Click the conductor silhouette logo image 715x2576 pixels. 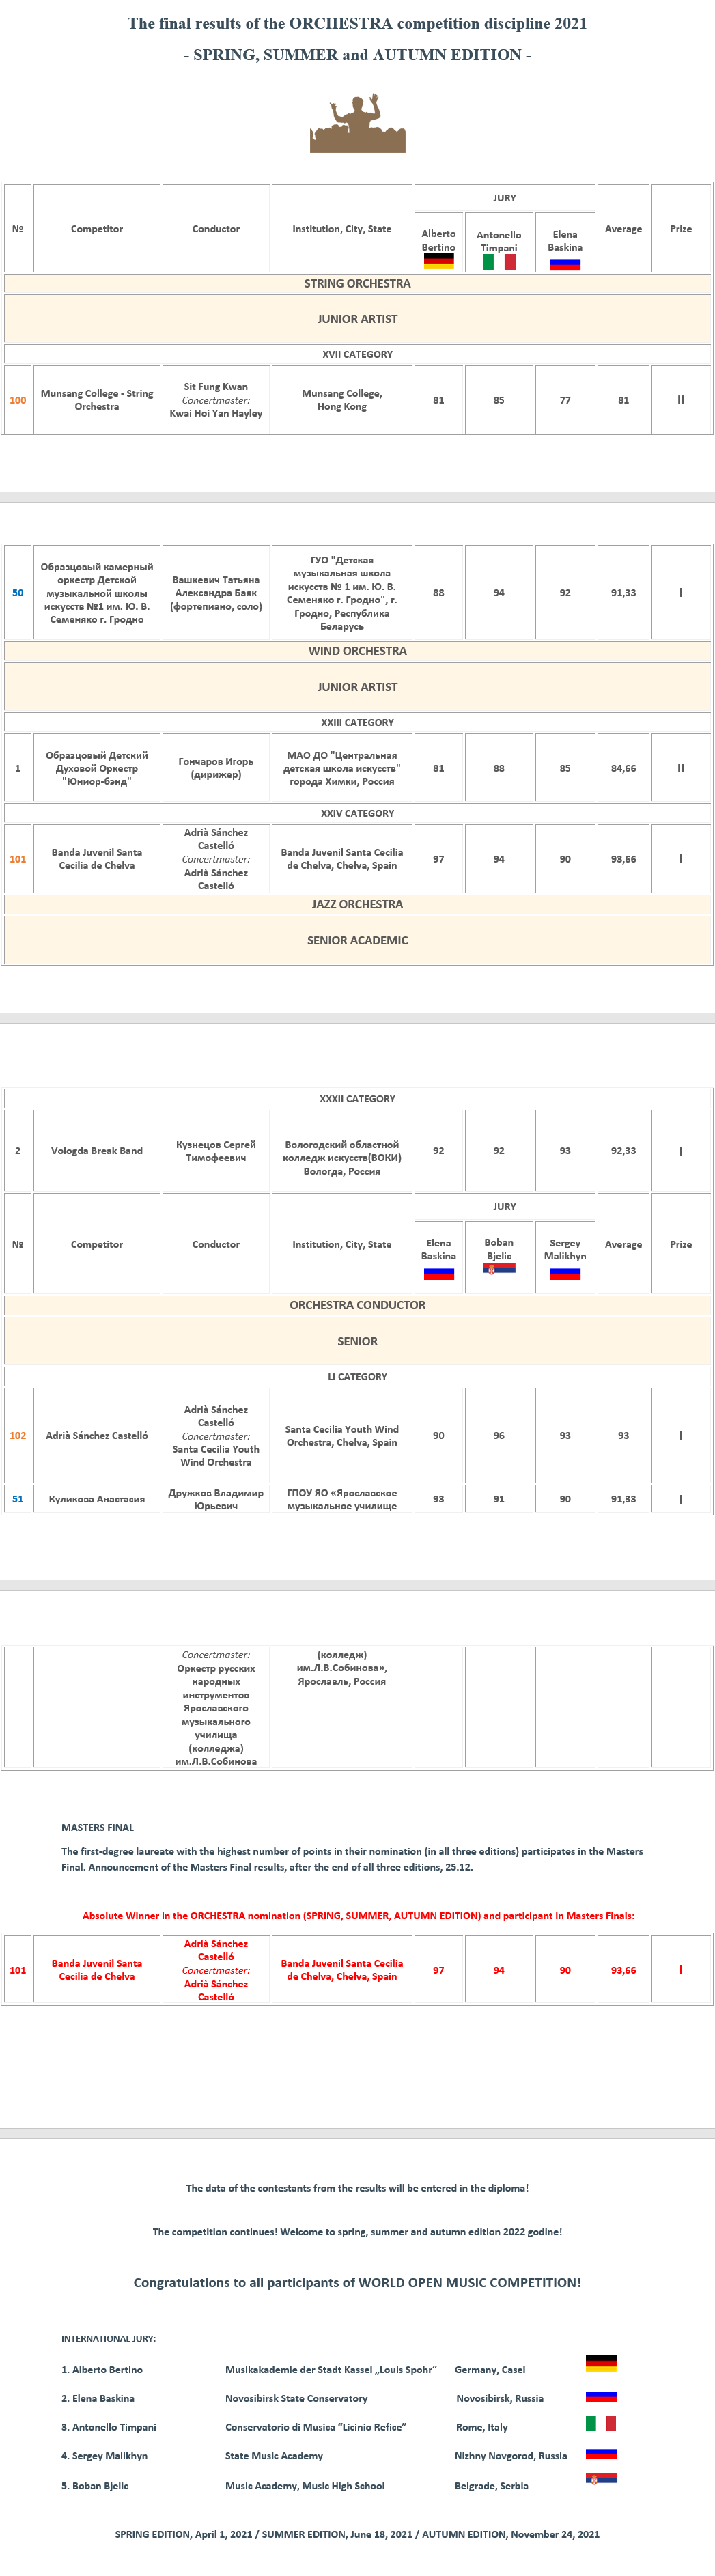pos(357,124)
